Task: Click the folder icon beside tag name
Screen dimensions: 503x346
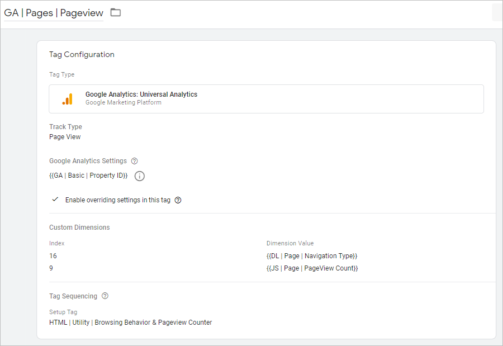Action: point(116,12)
